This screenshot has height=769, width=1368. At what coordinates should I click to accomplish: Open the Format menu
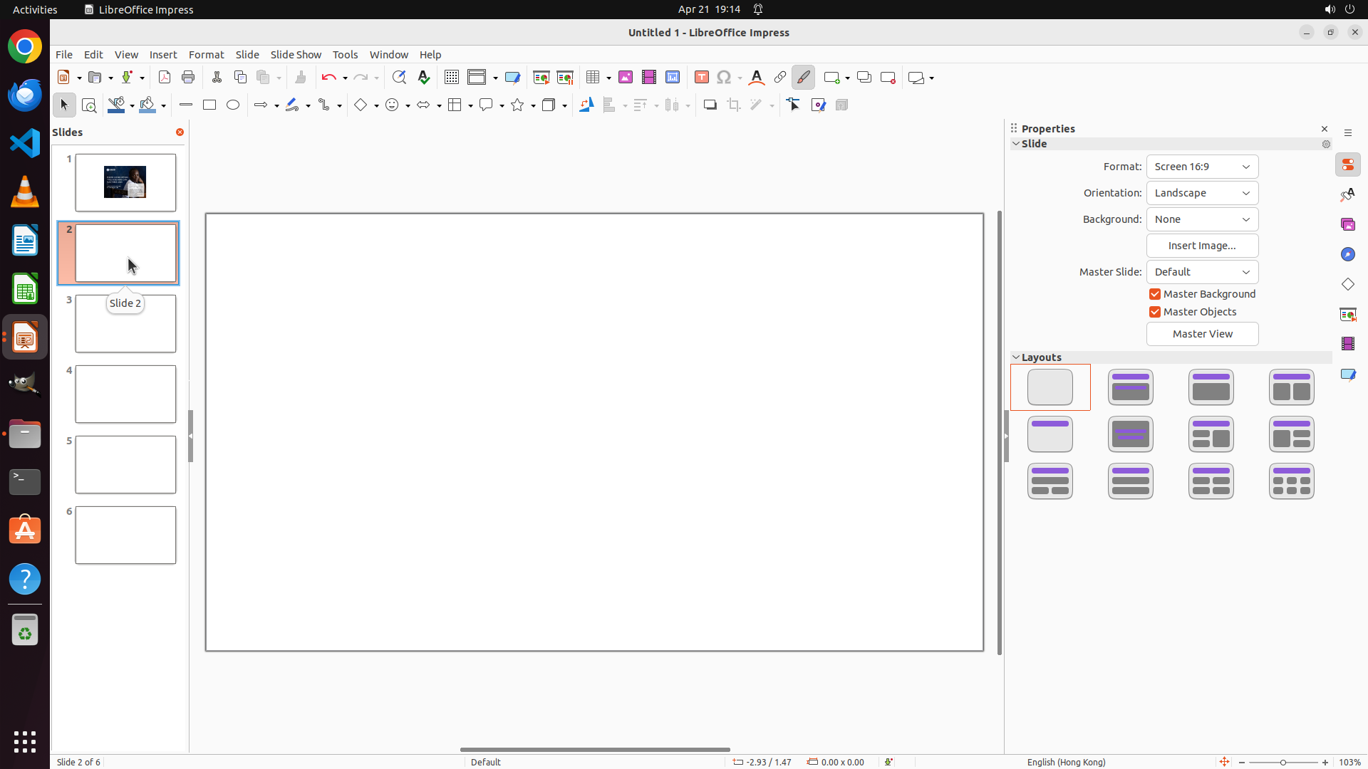(x=206, y=55)
